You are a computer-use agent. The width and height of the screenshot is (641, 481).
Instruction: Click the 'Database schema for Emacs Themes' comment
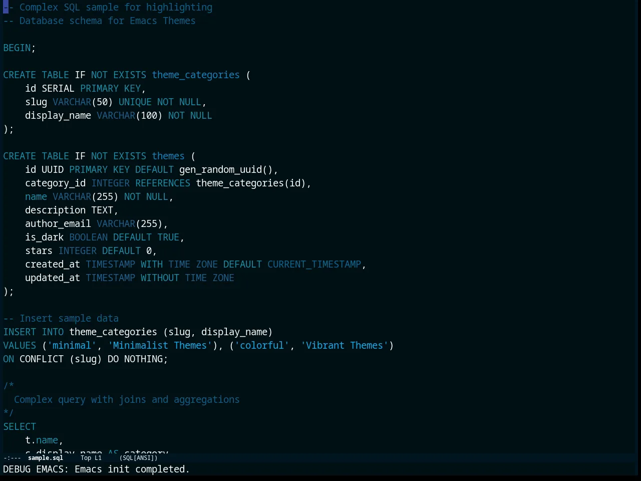tap(99, 21)
